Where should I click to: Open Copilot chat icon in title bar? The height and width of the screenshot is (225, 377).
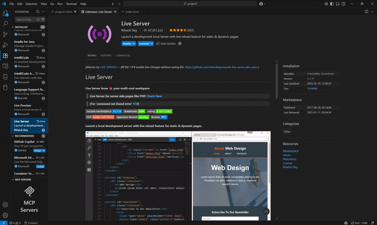(261, 4)
